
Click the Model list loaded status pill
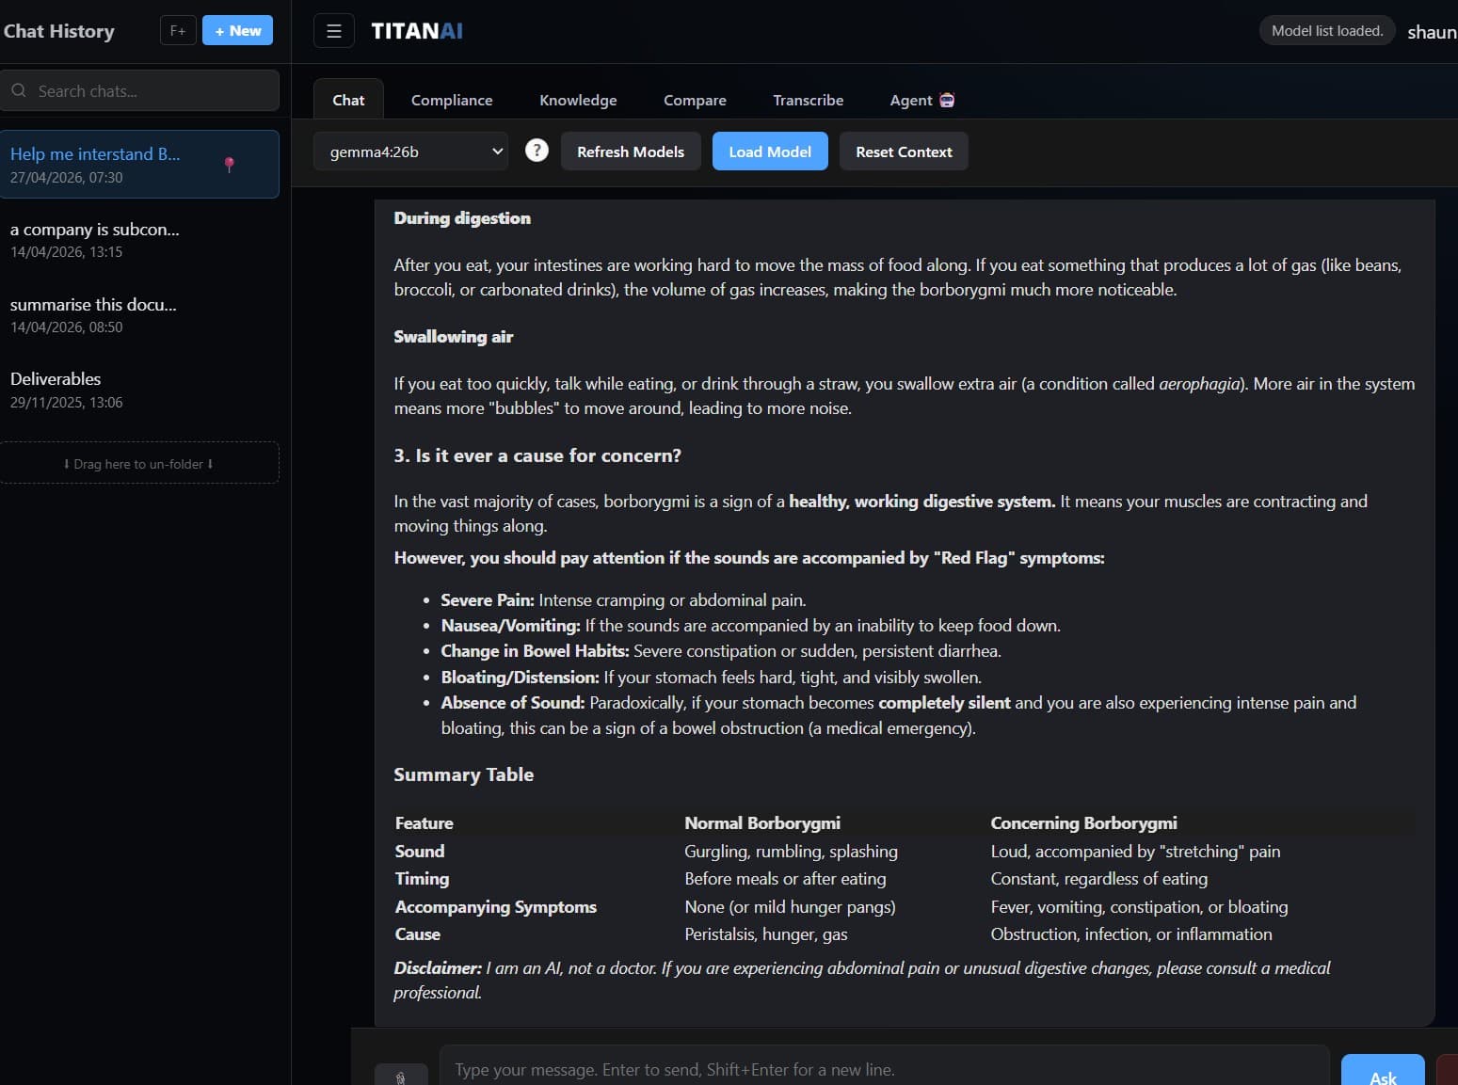click(1326, 30)
